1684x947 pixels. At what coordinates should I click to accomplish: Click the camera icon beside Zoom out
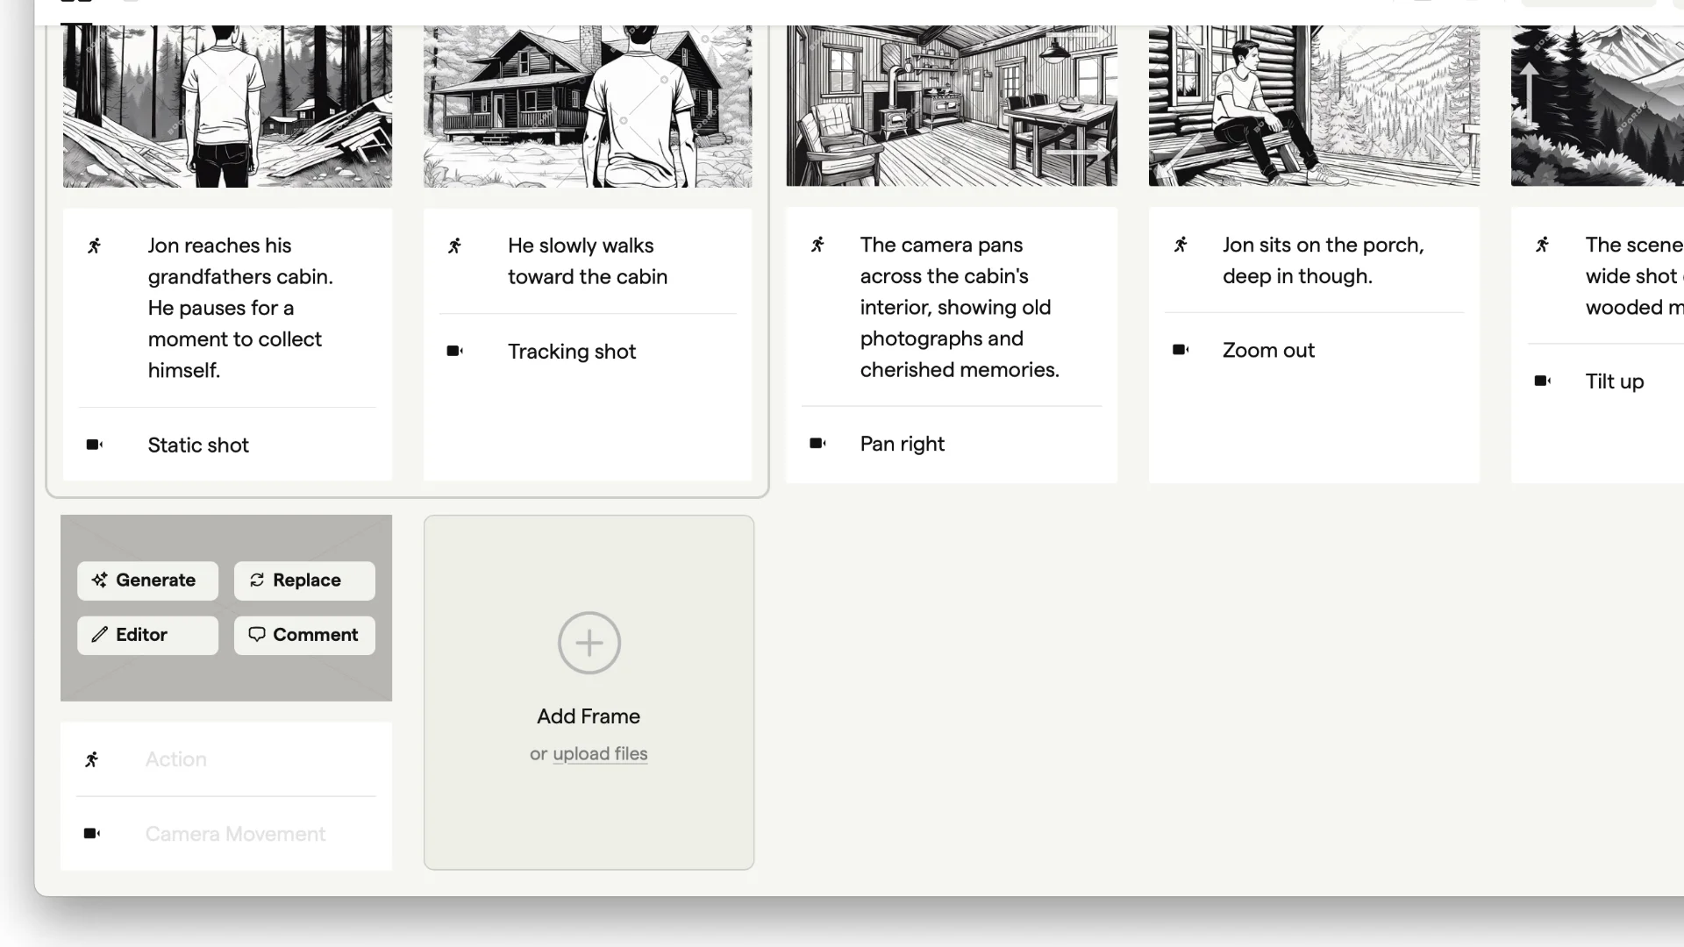click(x=1181, y=351)
